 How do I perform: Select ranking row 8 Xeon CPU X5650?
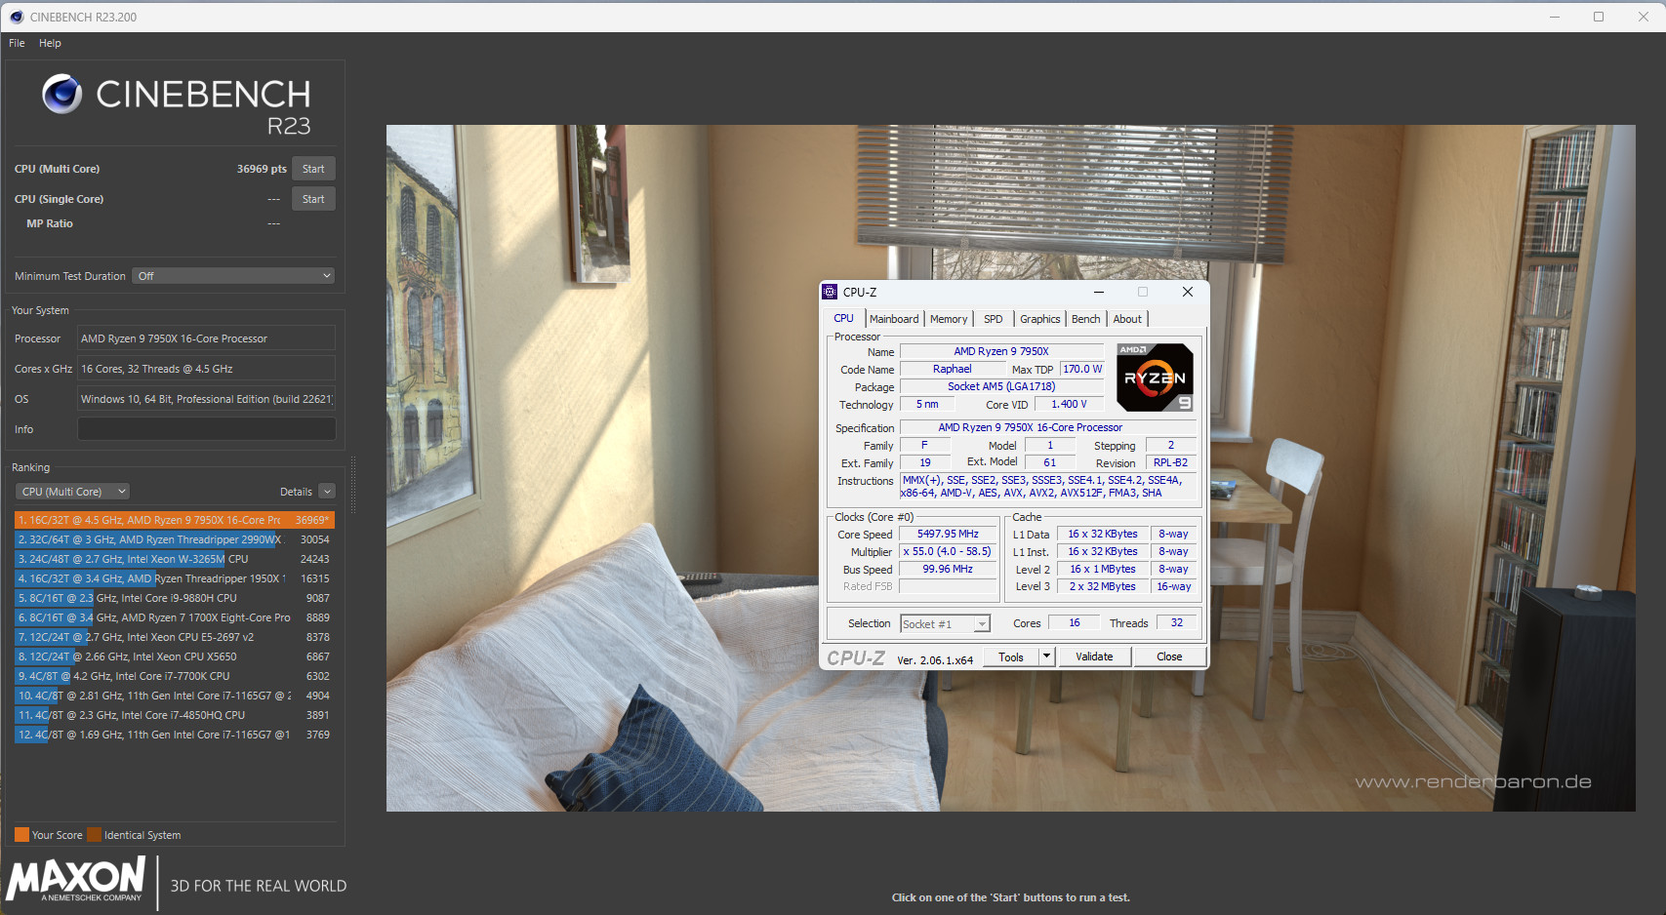(174, 656)
